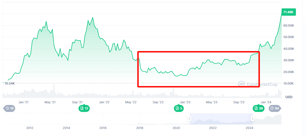Click the CoinMarketCap watermark logo
306x136 pixels.
(257, 84)
